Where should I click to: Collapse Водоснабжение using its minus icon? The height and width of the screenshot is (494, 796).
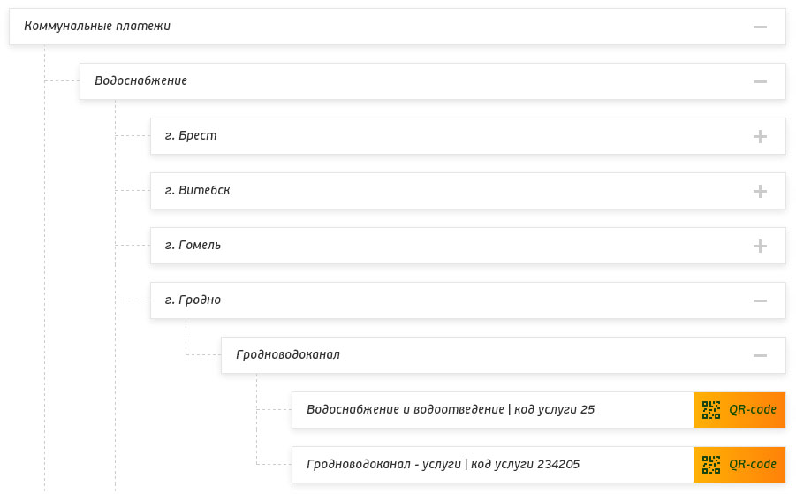760,81
